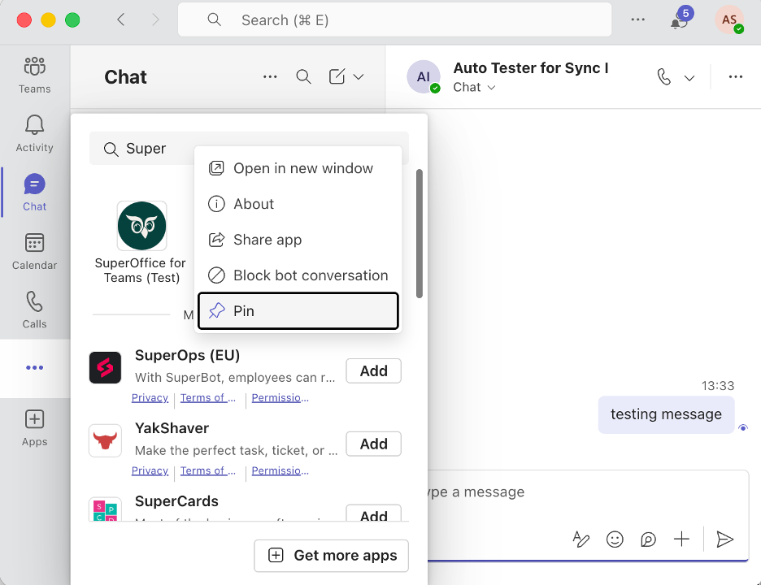This screenshot has height=585, width=761.
Task: Open the Calls section
Action: pos(34,310)
